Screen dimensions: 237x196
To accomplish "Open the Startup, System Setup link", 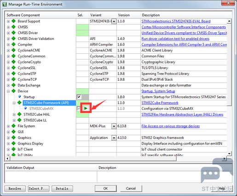I will coord(158,91).
